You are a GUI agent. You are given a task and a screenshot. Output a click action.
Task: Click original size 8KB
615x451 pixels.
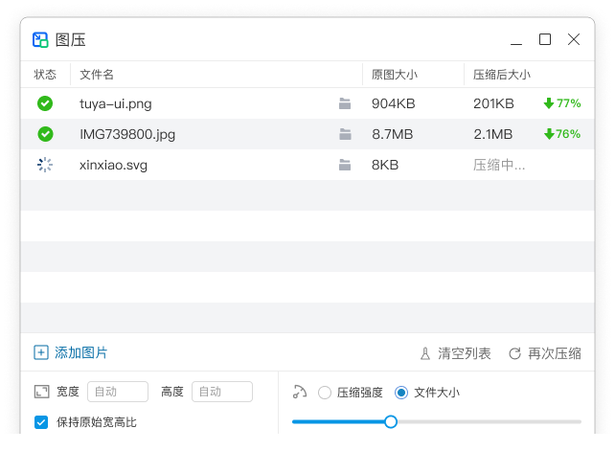pyautogui.click(x=385, y=165)
